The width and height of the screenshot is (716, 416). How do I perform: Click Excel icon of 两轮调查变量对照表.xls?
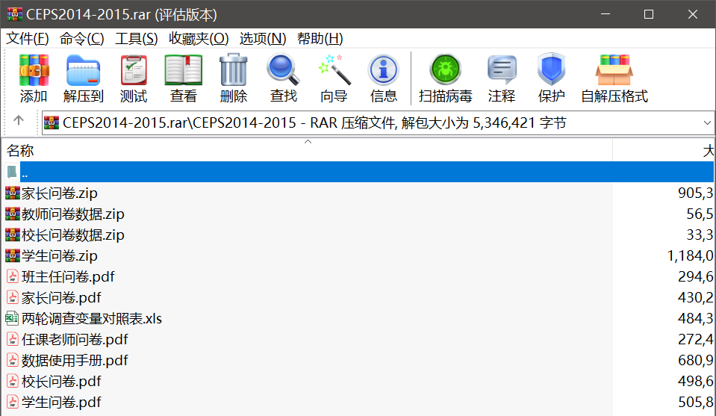[12, 318]
